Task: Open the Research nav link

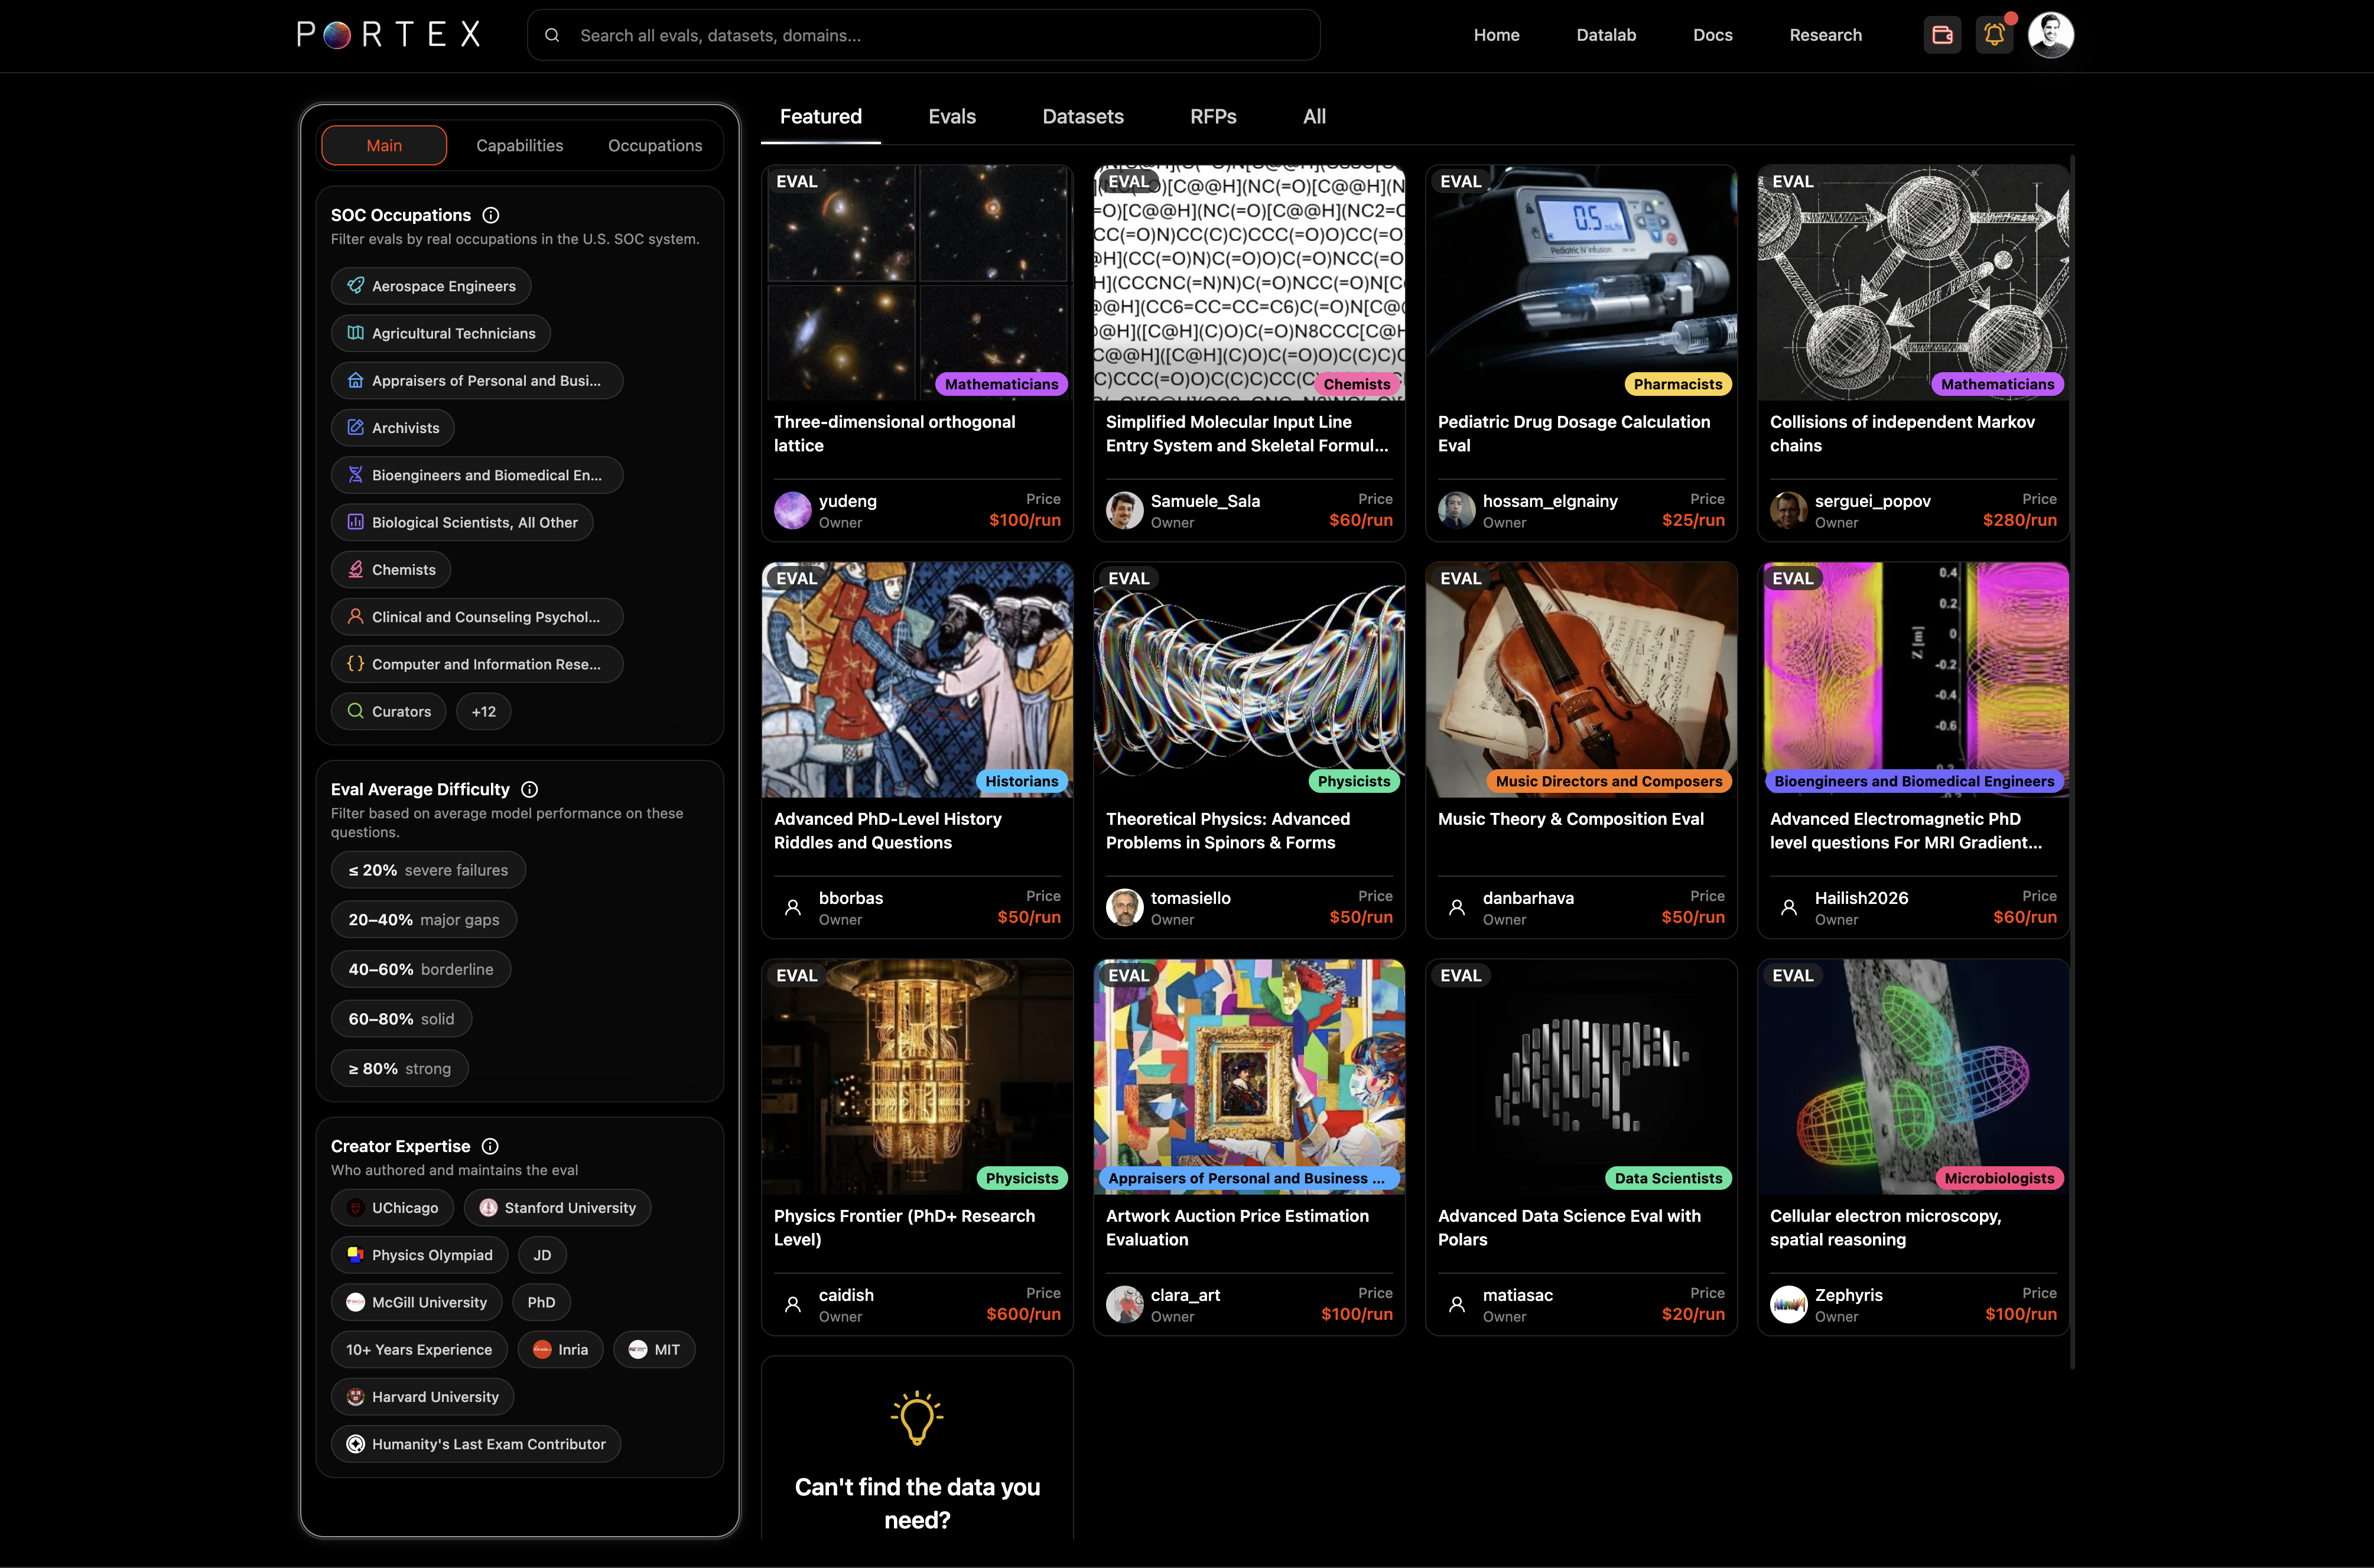Action: (1825, 35)
